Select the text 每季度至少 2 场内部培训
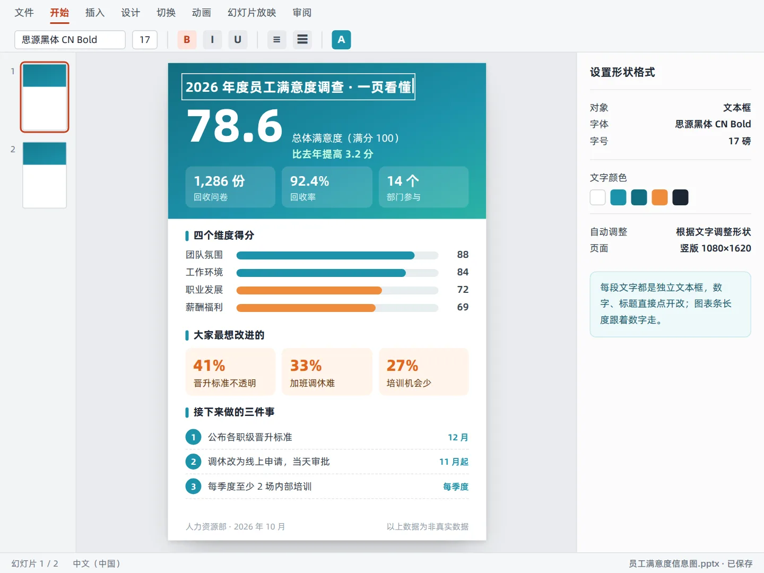This screenshot has height=573, width=764. [x=259, y=487]
